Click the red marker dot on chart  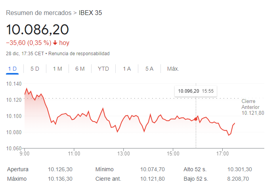coord(196,119)
